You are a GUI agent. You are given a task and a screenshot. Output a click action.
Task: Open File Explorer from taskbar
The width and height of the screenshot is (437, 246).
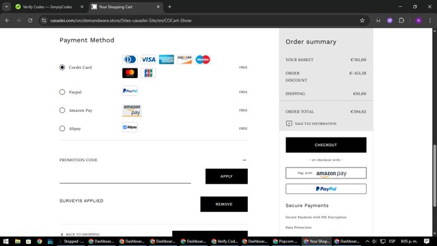tap(18, 241)
